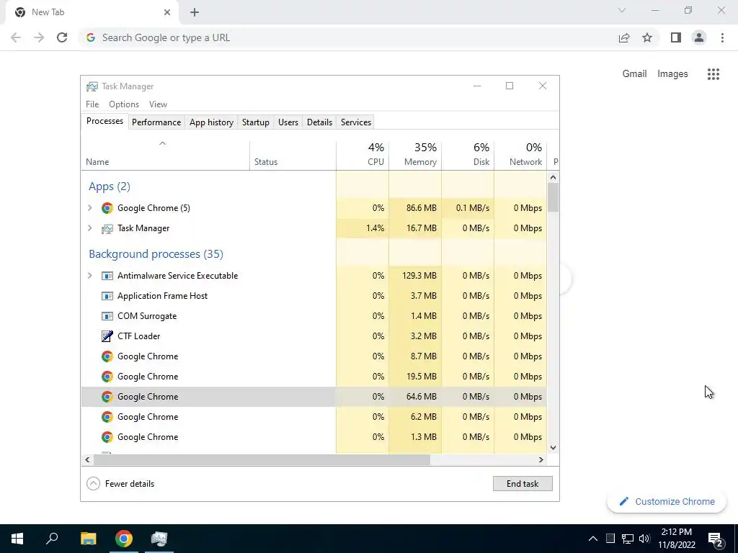Click the Google Chrome (5) app icon
The width and height of the screenshot is (738, 553).
(x=107, y=208)
